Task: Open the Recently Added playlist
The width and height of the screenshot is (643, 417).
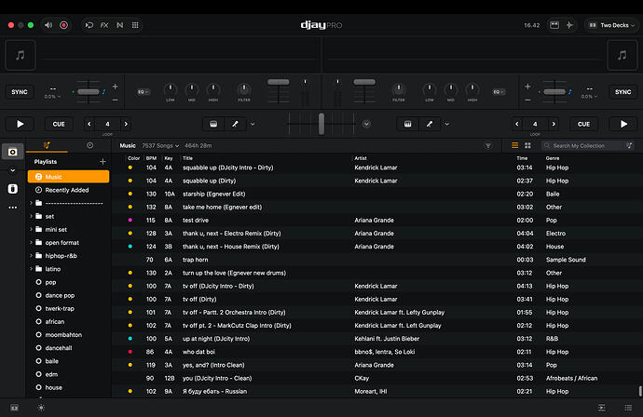Action: click(x=68, y=190)
